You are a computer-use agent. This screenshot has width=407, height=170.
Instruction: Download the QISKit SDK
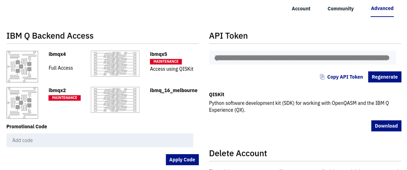pyautogui.click(x=386, y=126)
